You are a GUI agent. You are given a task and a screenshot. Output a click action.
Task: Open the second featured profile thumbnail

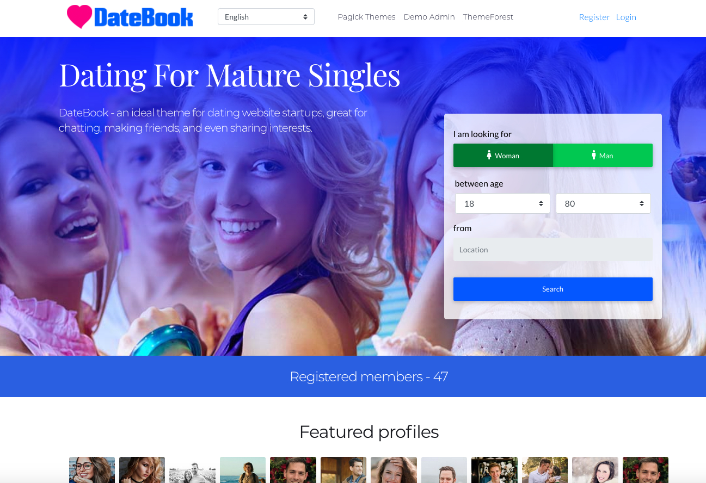pyautogui.click(x=142, y=470)
